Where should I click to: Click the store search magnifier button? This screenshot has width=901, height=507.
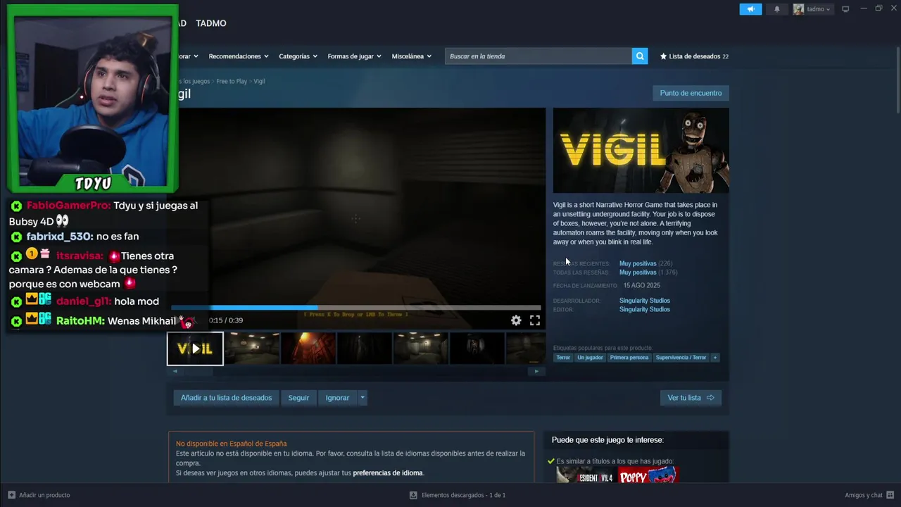coord(640,56)
